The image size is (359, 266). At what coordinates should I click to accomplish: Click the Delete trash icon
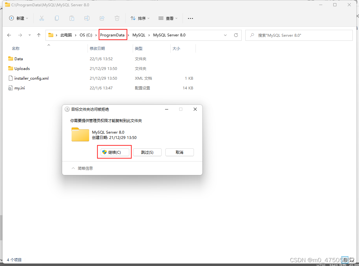point(117,18)
